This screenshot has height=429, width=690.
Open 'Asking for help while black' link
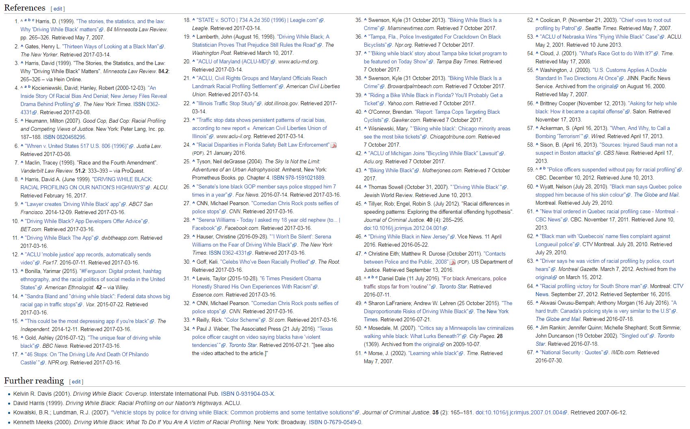[x=606, y=108]
